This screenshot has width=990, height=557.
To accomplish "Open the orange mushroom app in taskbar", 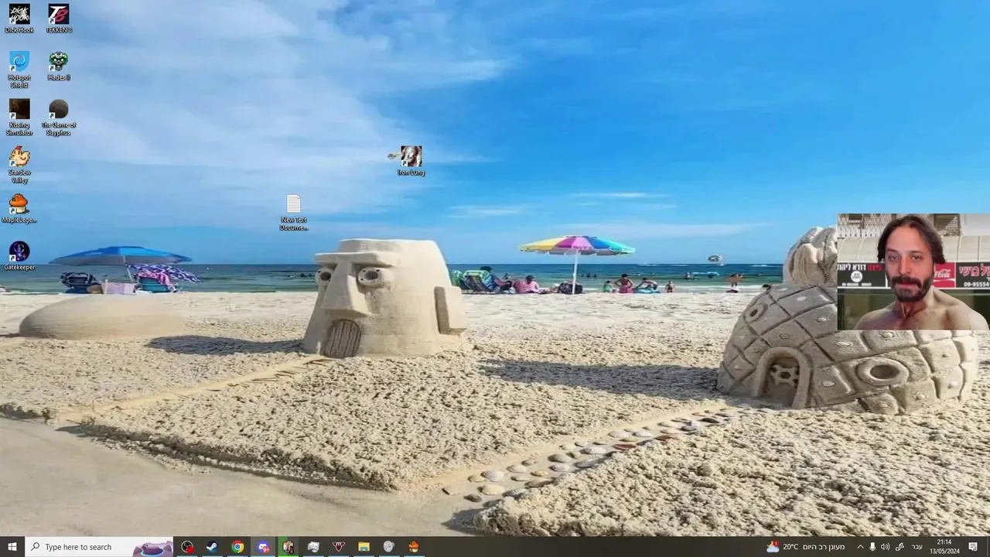I will (x=414, y=547).
